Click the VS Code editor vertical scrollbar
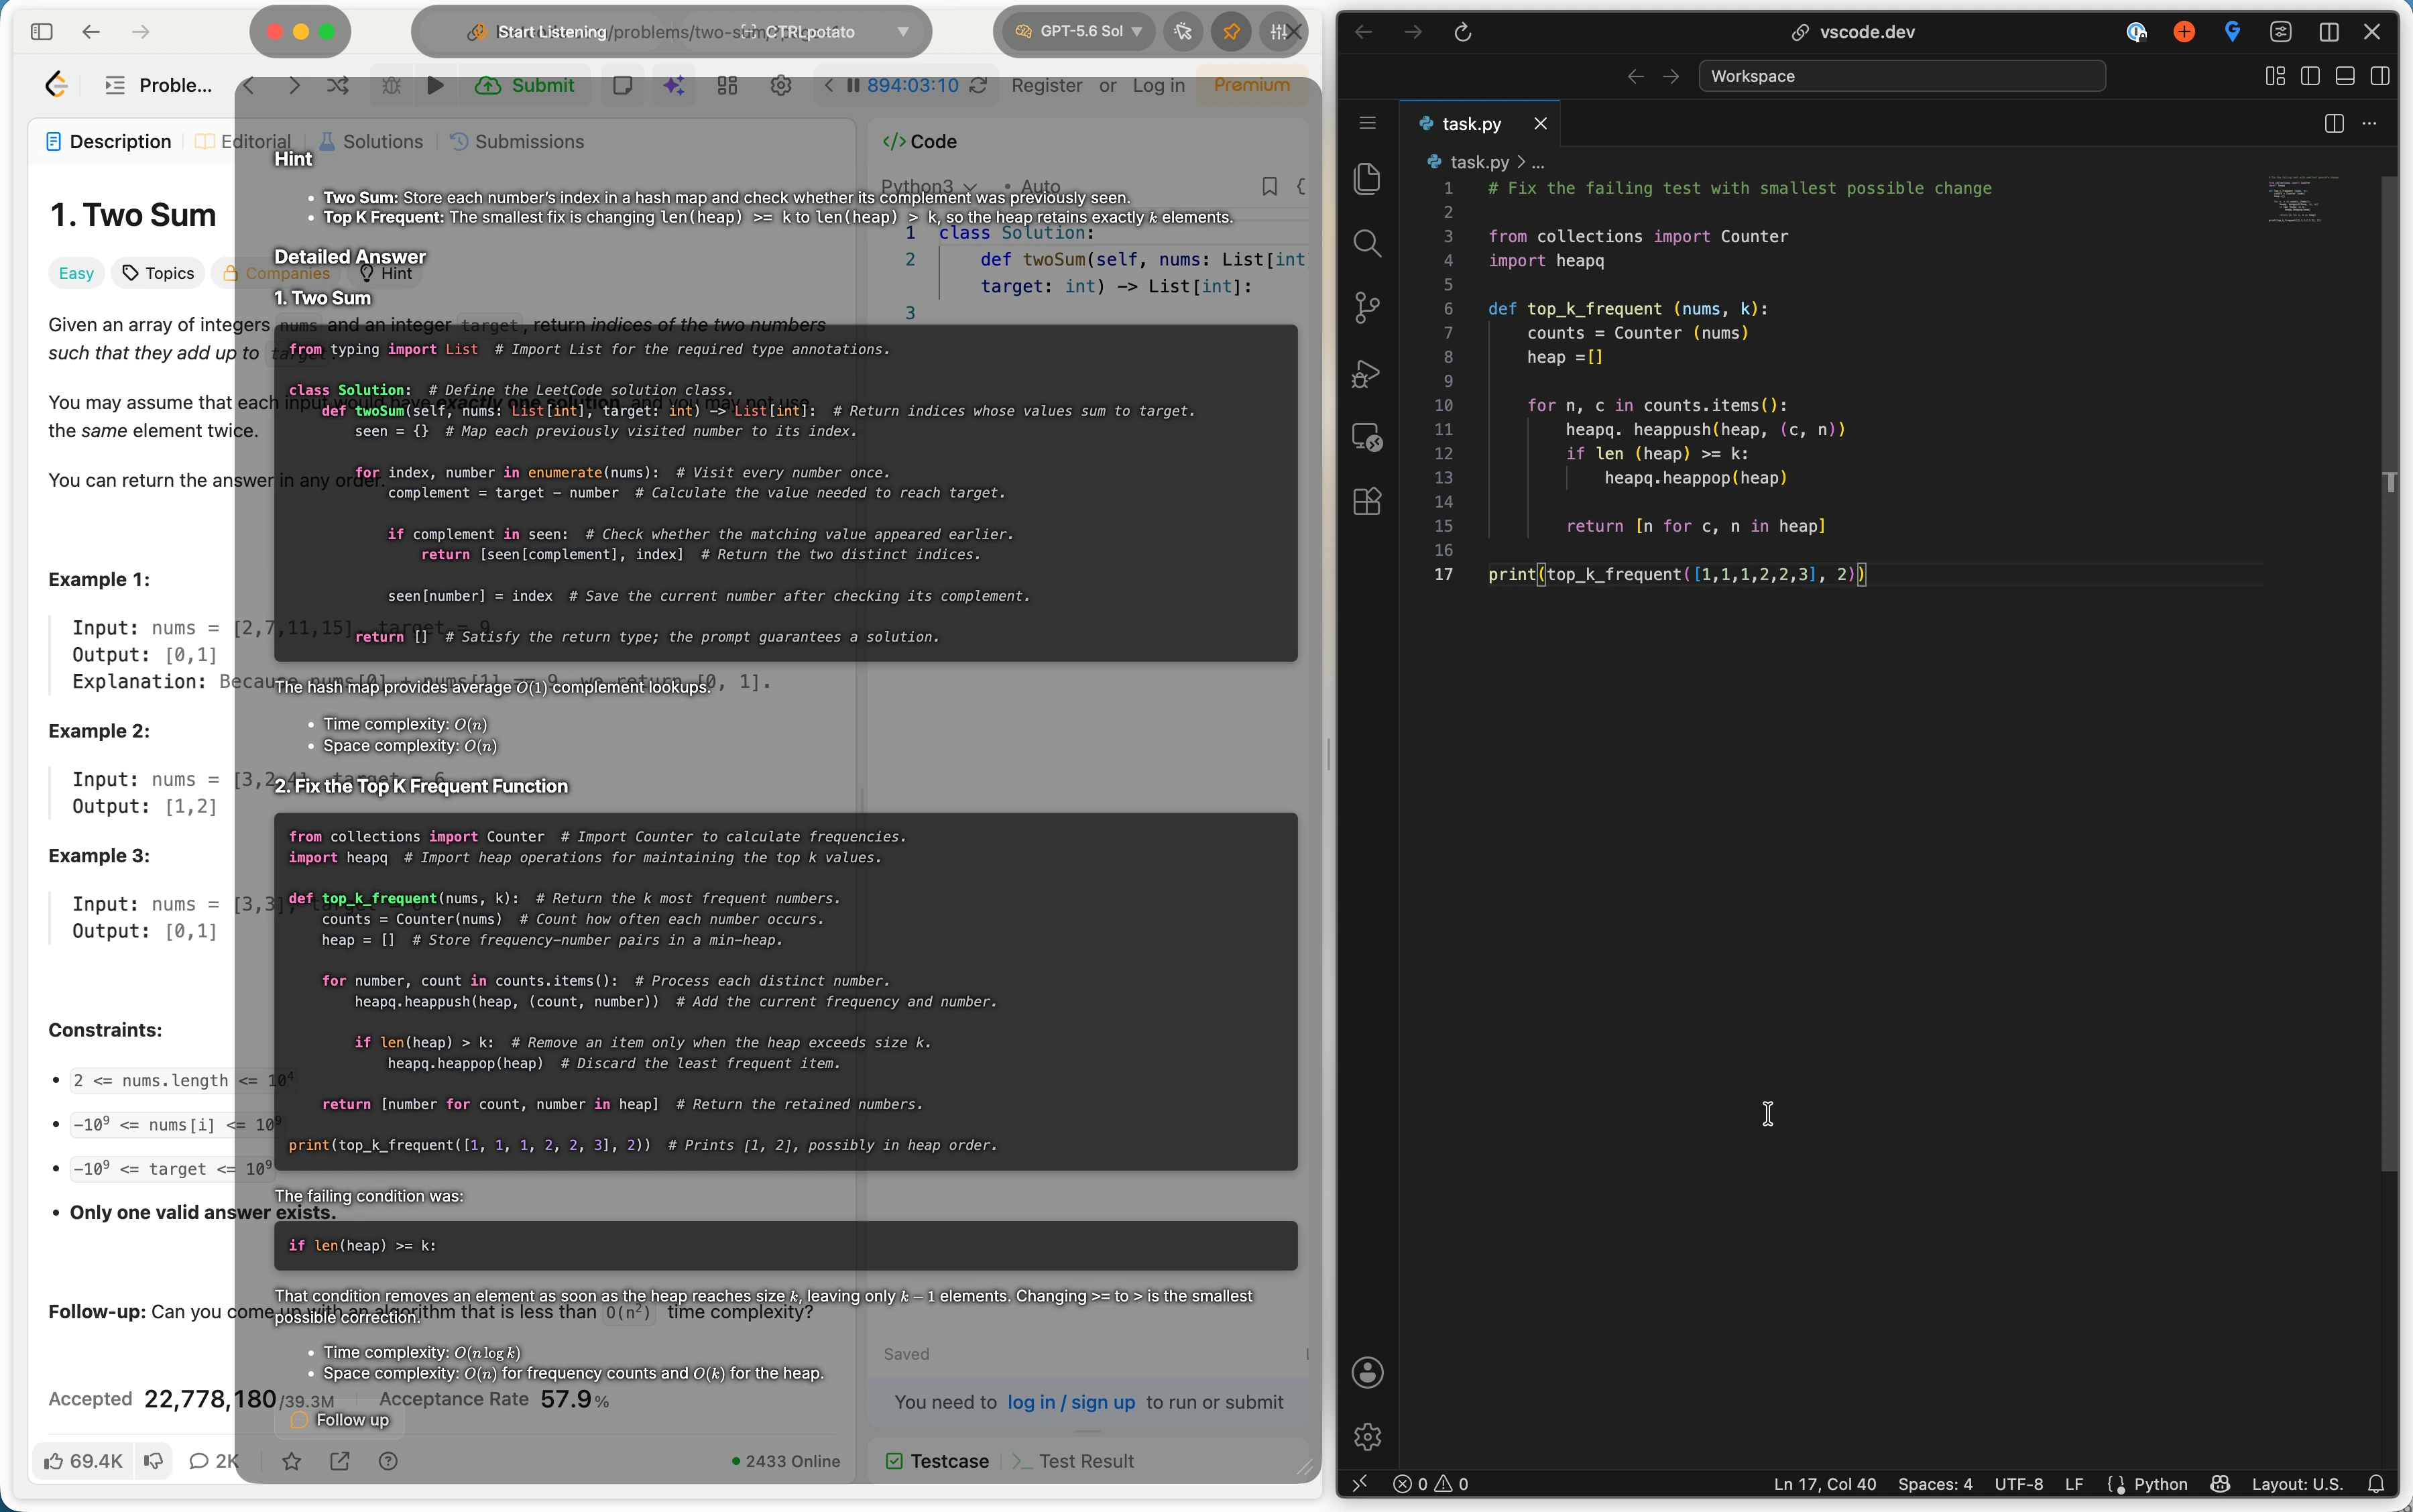The width and height of the screenshot is (2413, 1512). pyautogui.click(x=2390, y=673)
